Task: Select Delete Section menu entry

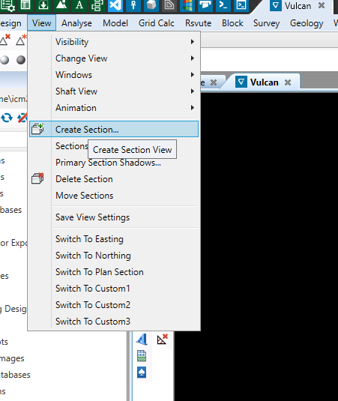Action: (x=114, y=178)
